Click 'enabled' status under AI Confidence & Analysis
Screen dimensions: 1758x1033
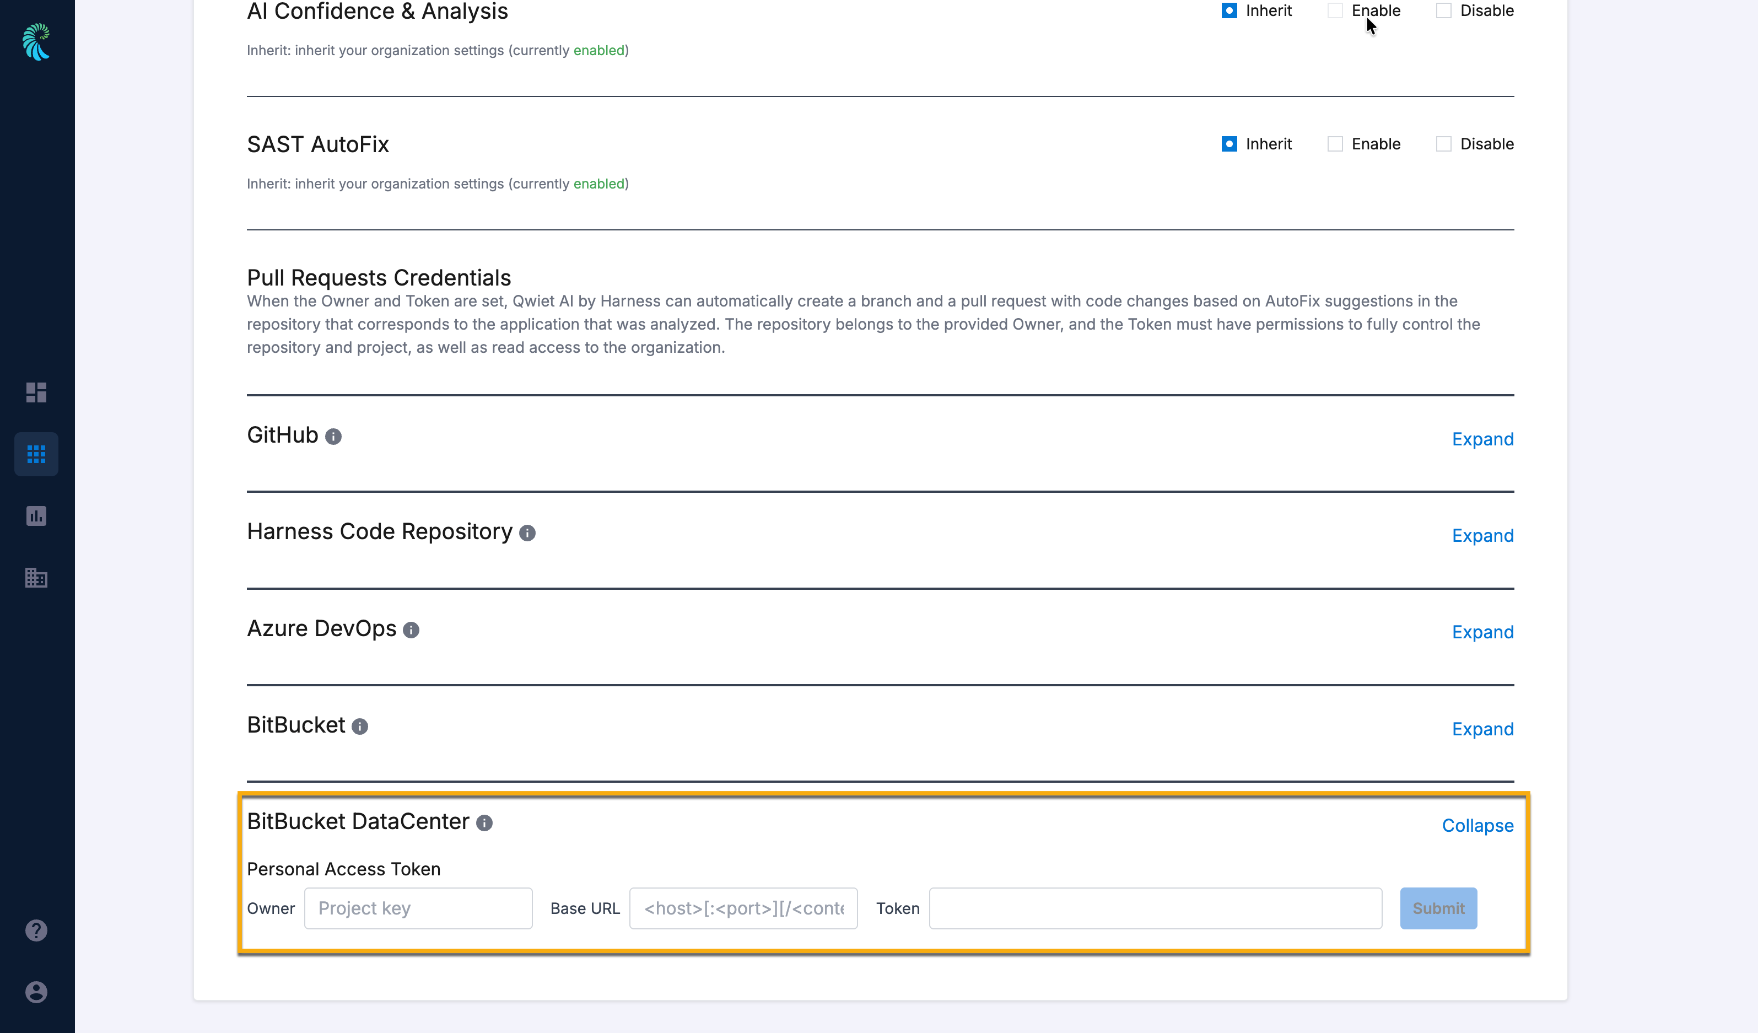point(598,50)
